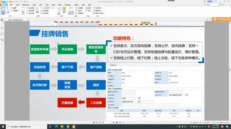Activate the Typewriter tool
This screenshot has height=129, width=231.
(x=59, y=11)
